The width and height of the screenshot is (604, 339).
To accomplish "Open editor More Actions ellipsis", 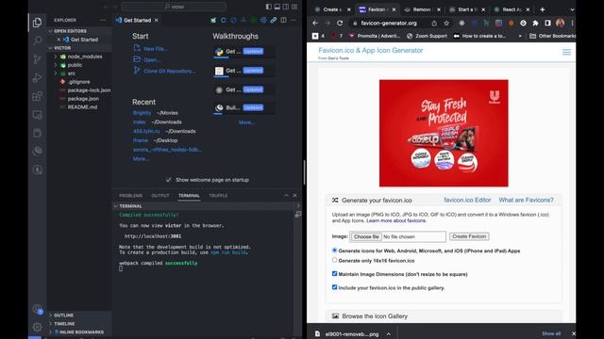I will pos(294,20).
